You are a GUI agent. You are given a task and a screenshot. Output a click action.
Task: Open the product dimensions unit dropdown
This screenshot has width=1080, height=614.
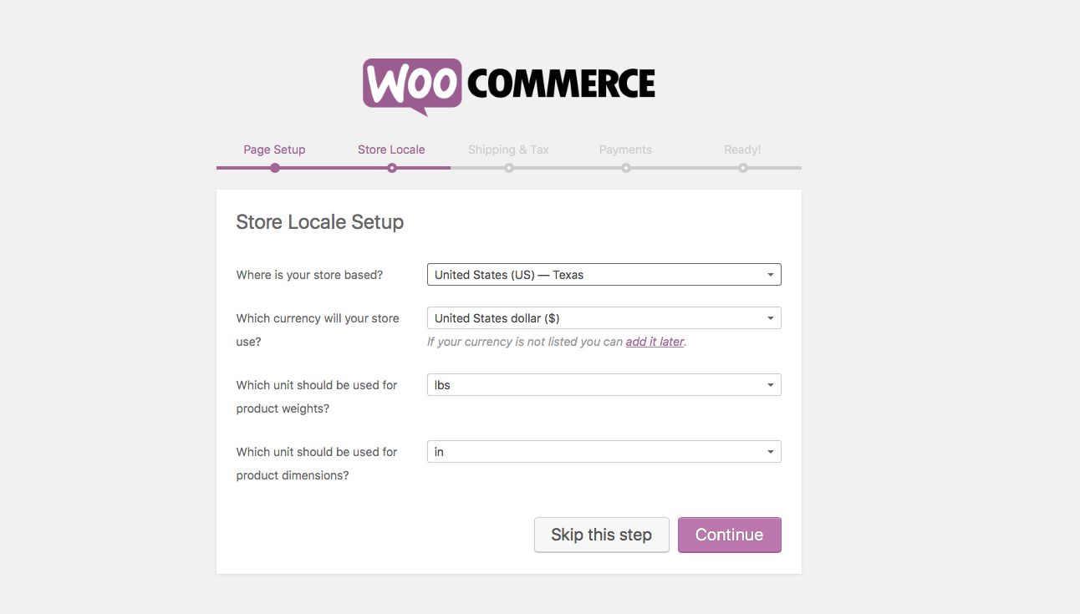point(604,452)
